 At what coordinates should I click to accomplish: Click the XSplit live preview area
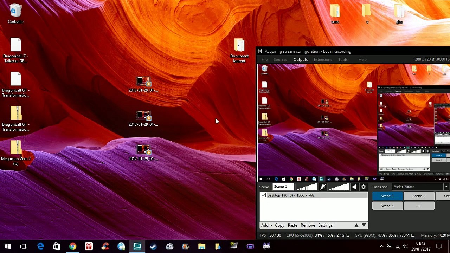point(353,123)
